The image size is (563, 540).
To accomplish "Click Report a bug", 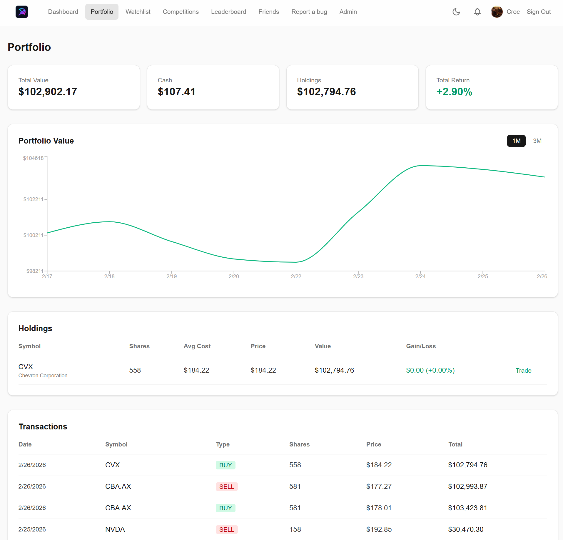I will [309, 12].
